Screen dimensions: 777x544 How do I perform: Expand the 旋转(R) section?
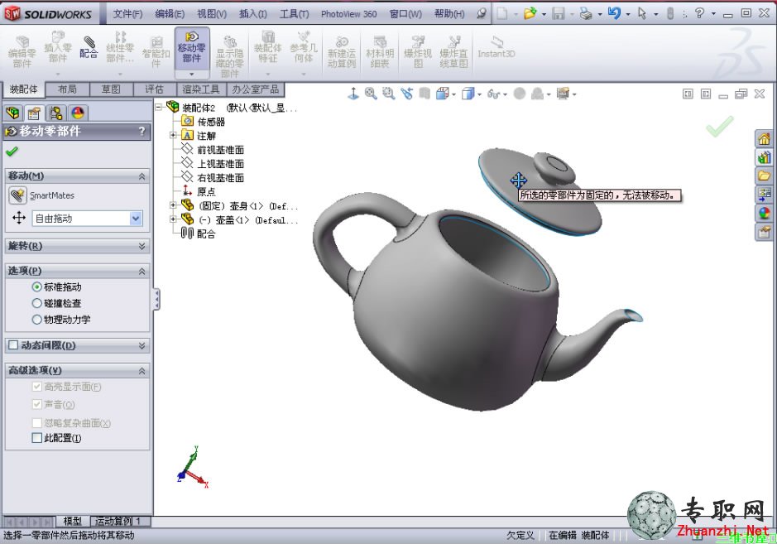click(141, 247)
